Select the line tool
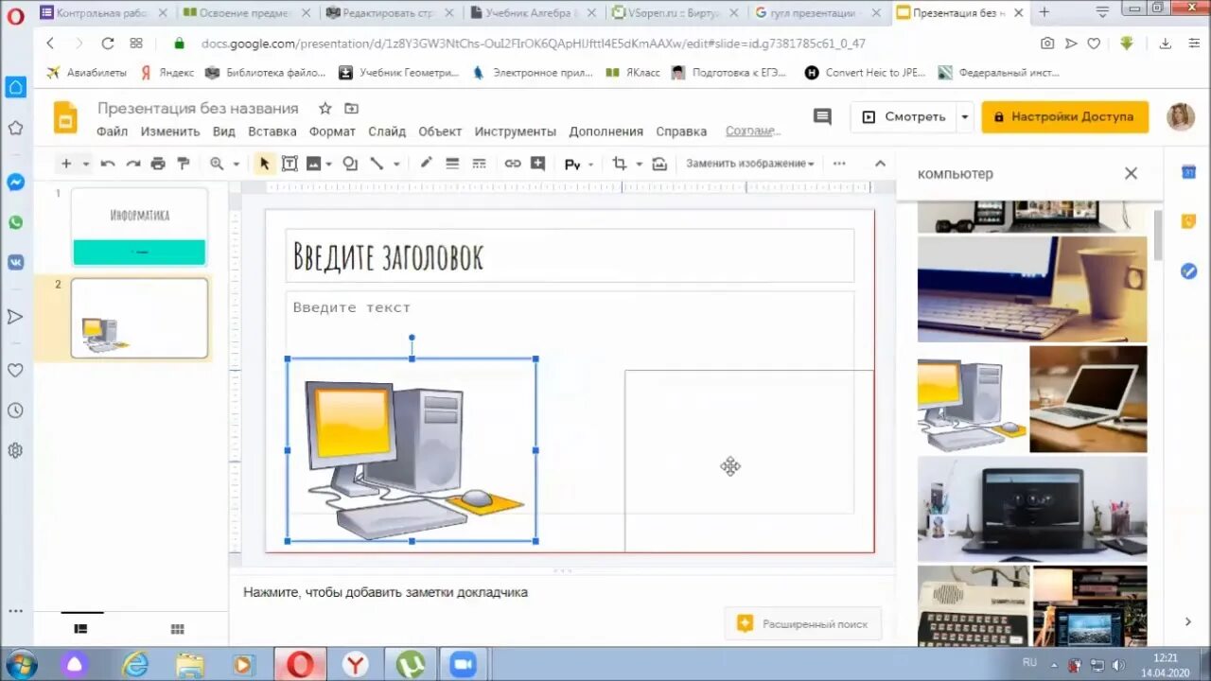Image resolution: width=1211 pixels, height=681 pixels. [x=377, y=164]
